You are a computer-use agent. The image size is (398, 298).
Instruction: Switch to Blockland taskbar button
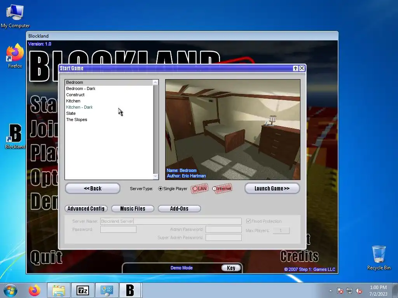(x=131, y=290)
